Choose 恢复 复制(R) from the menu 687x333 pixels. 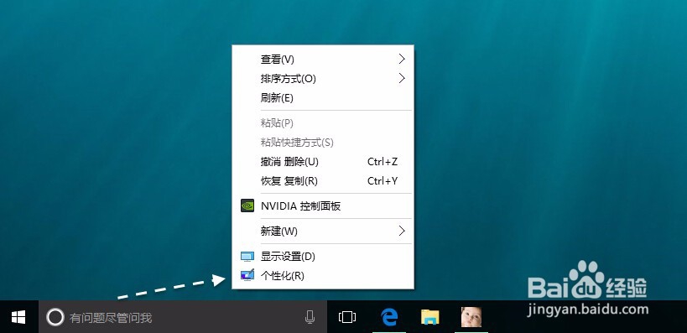click(x=323, y=181)
